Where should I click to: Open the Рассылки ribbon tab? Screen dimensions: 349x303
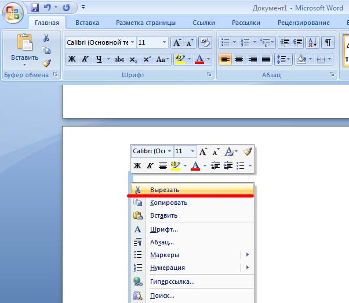(x=246, y=23)
